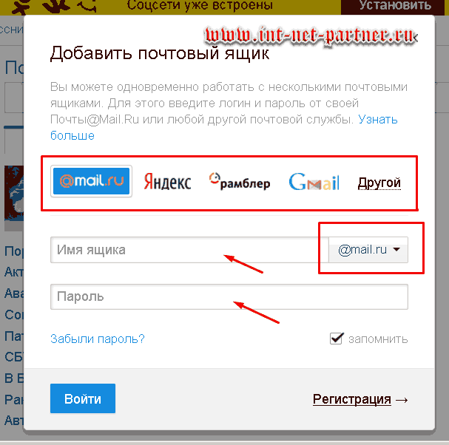This screenshot has height=445, width=449.
Task: Choose the Яндекс mail provider logo
Action: pyautogui.click(x=167, y=182)
